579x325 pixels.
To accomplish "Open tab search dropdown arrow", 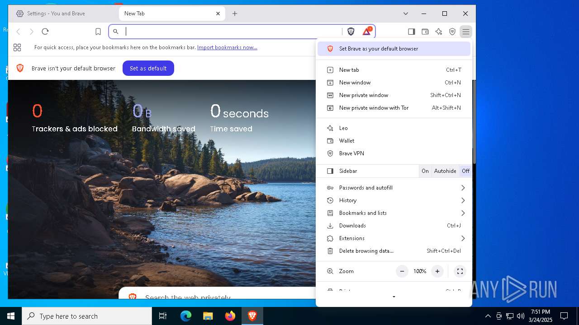I will point(406,14).
